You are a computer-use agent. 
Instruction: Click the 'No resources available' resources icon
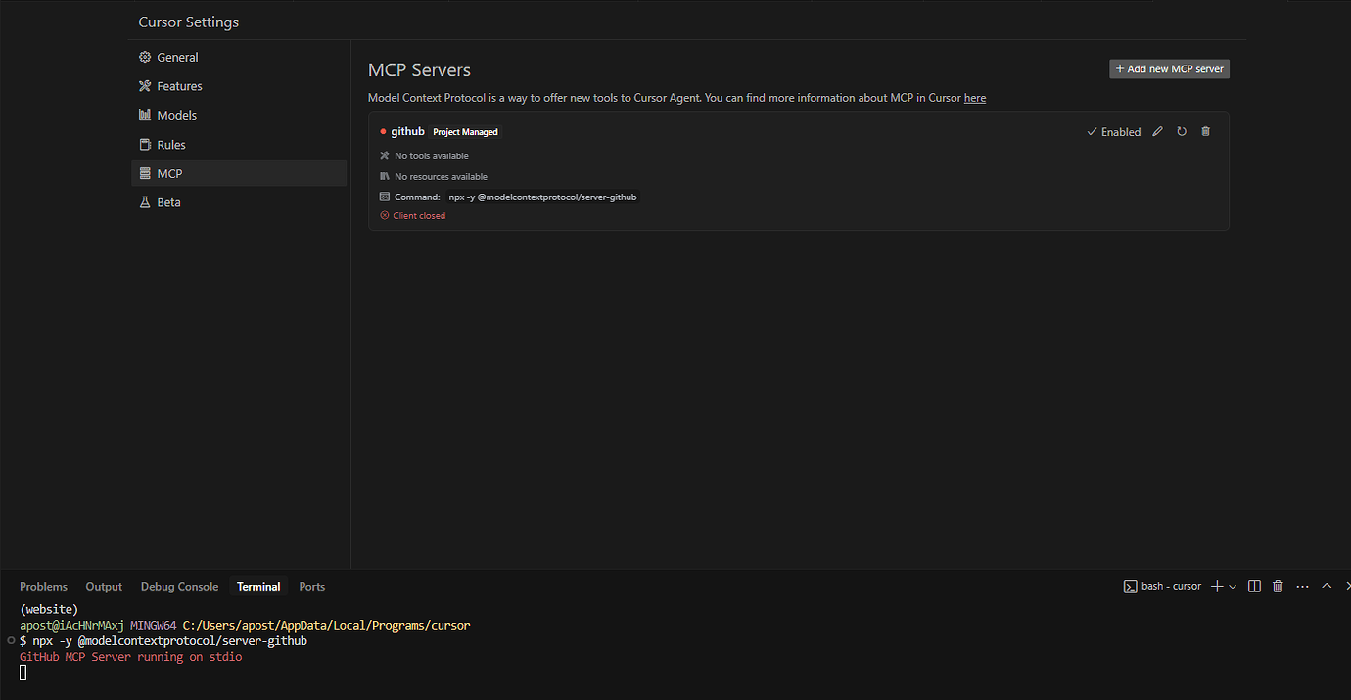pos(385,176)
